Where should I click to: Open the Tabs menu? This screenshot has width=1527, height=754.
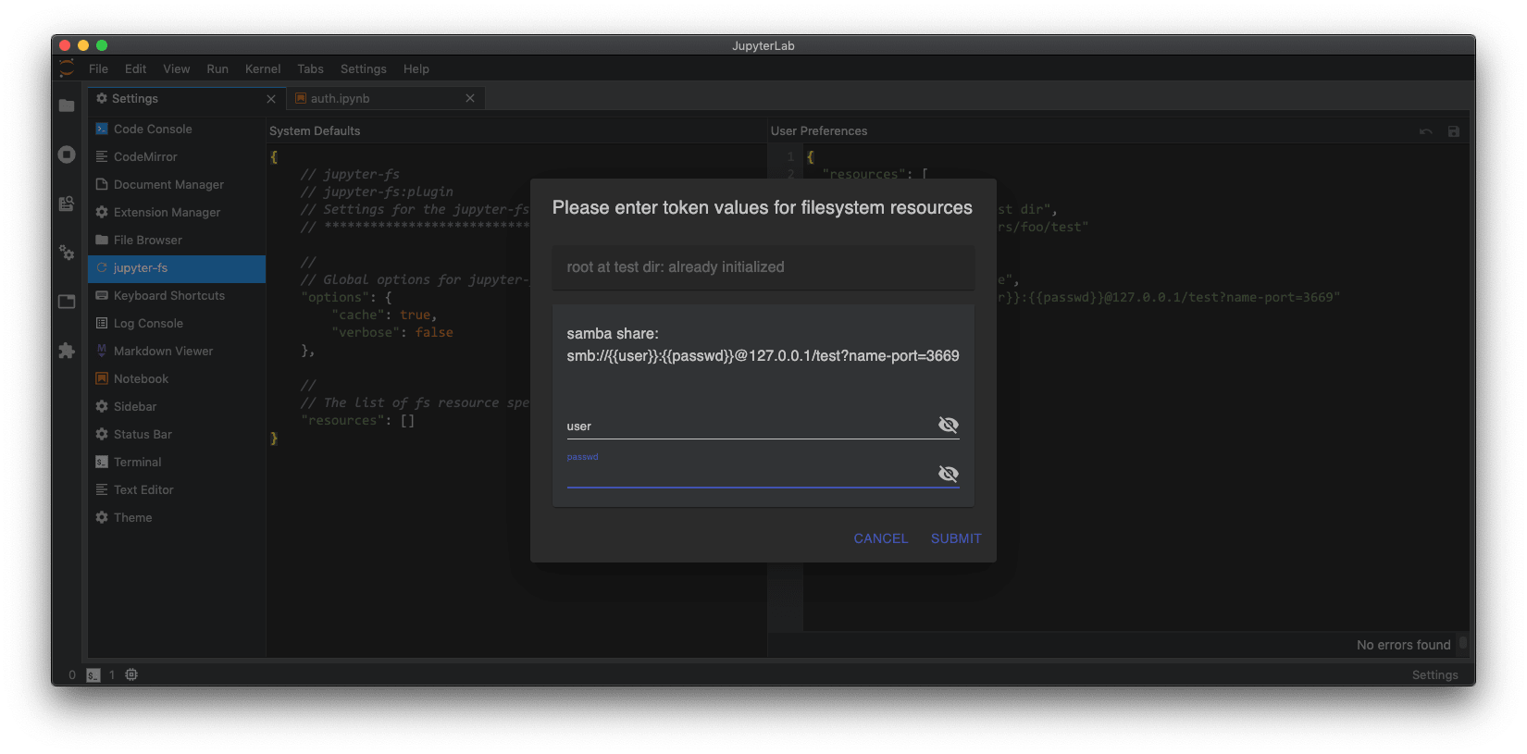pyautogui.click(x=311, y=68)
